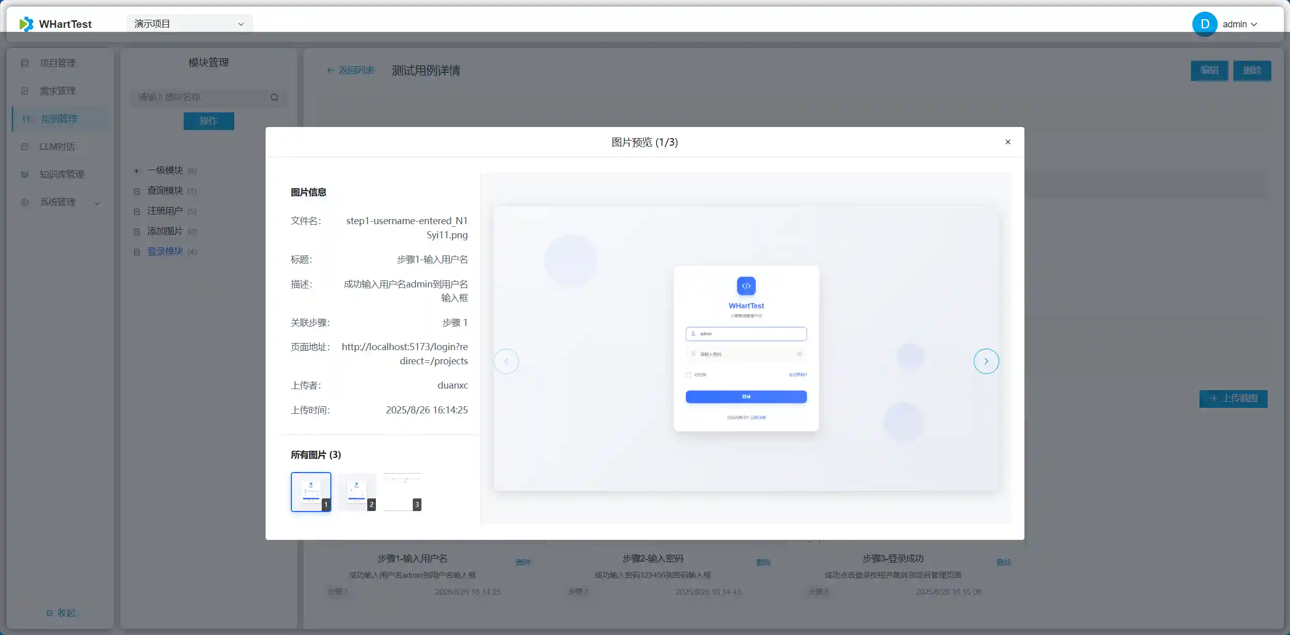Select the 用例管理 menu item
The width and height of the screenshot is (1290, 635).
59,119
